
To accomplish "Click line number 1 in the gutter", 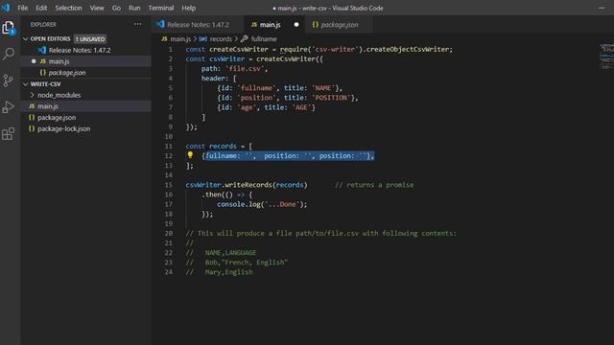I will (x=171, y=49).
